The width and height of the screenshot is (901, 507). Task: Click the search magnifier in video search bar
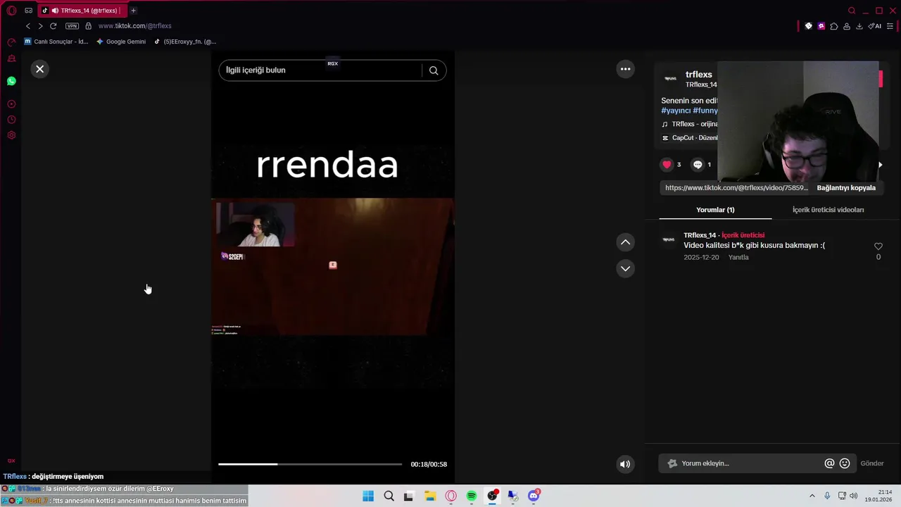click(x=434, y=70)
